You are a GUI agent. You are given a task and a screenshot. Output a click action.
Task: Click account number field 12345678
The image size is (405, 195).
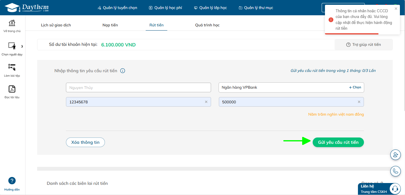[138, 102]
